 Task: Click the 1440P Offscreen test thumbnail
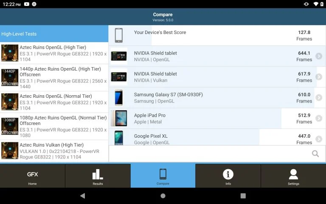[x=10, y=77]
